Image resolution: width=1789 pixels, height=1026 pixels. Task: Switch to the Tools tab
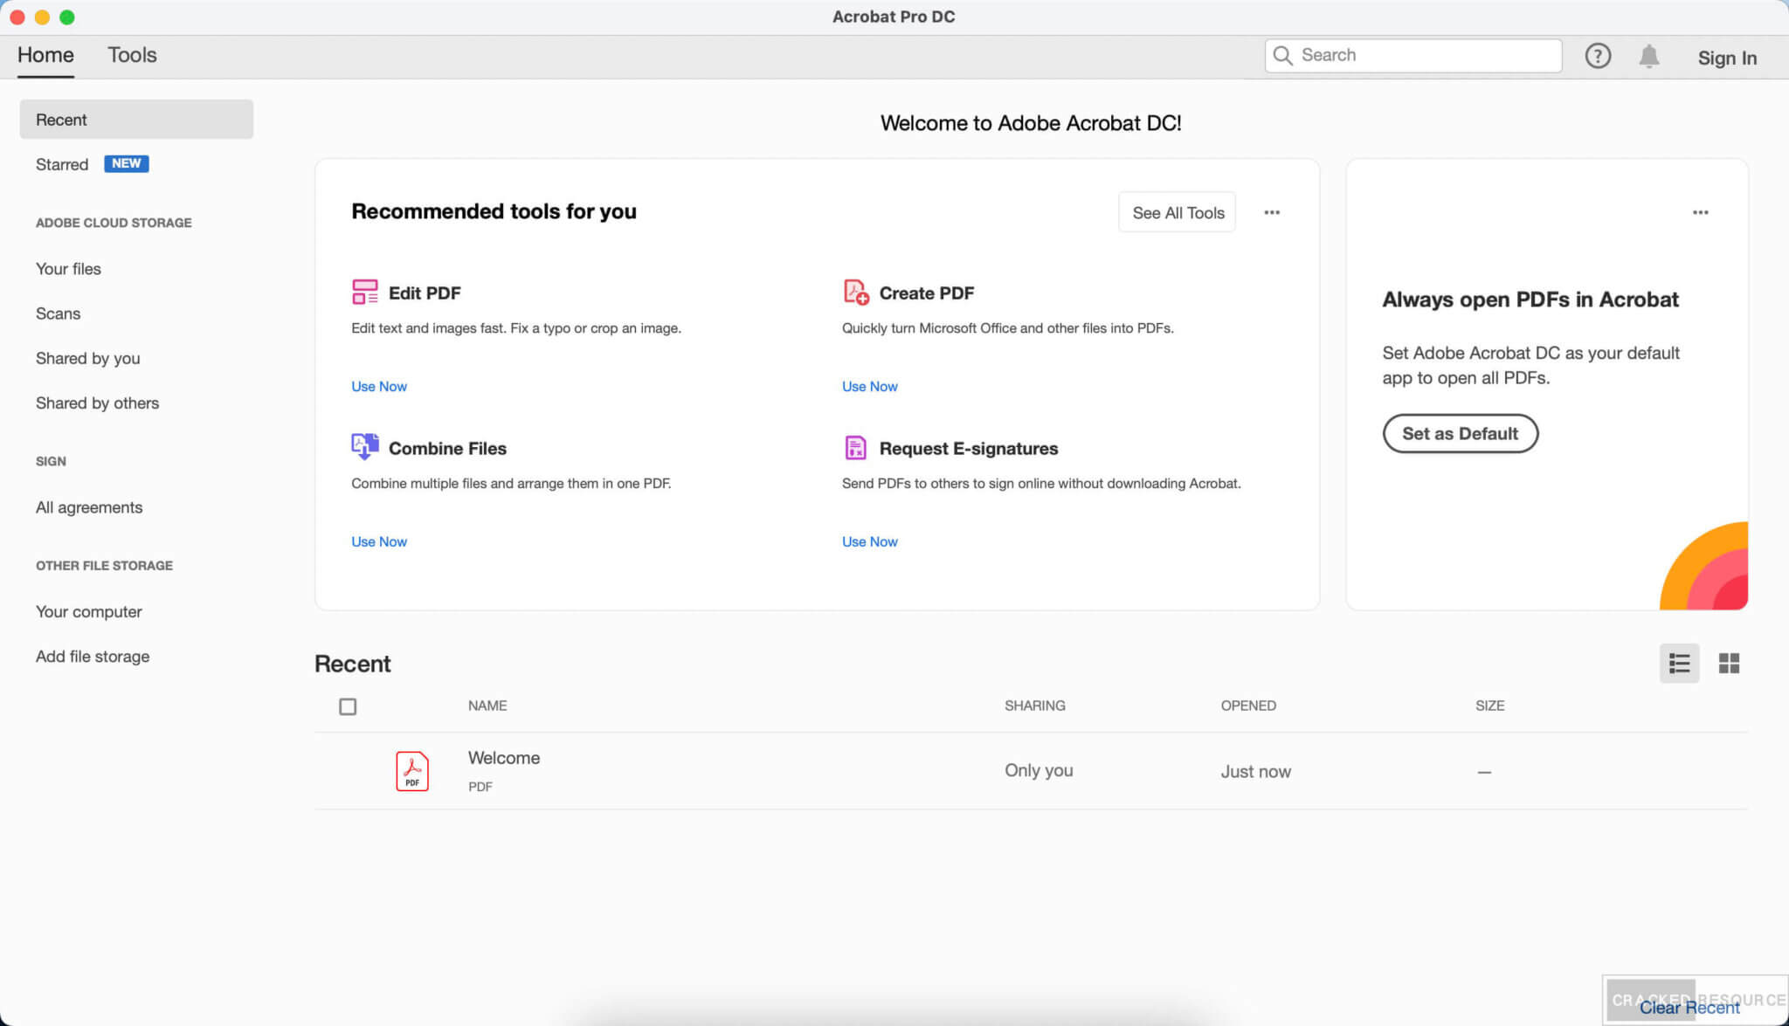click(132, 55)
